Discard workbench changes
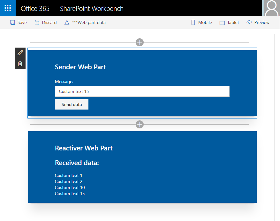 [45, 22]
